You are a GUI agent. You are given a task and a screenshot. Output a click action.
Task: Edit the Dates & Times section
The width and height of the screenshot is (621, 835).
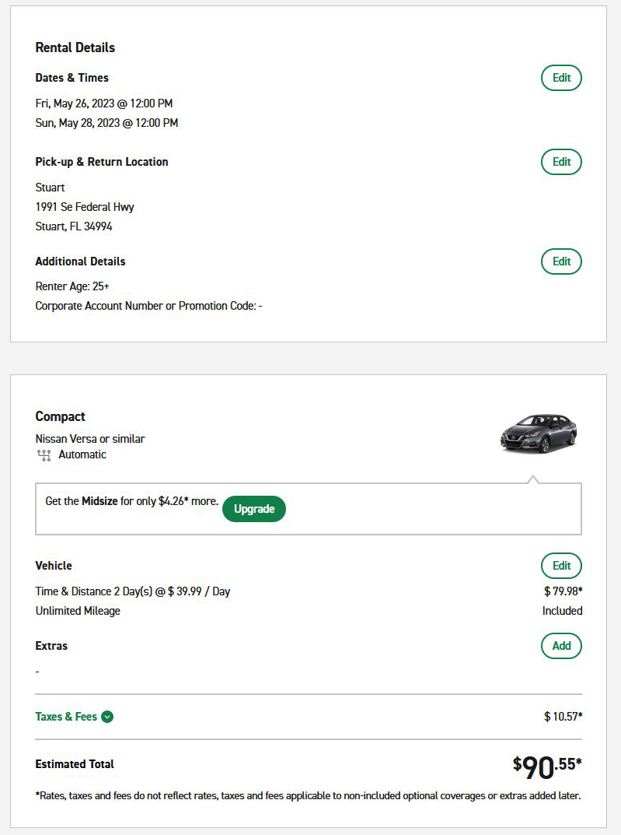[561, 78]
